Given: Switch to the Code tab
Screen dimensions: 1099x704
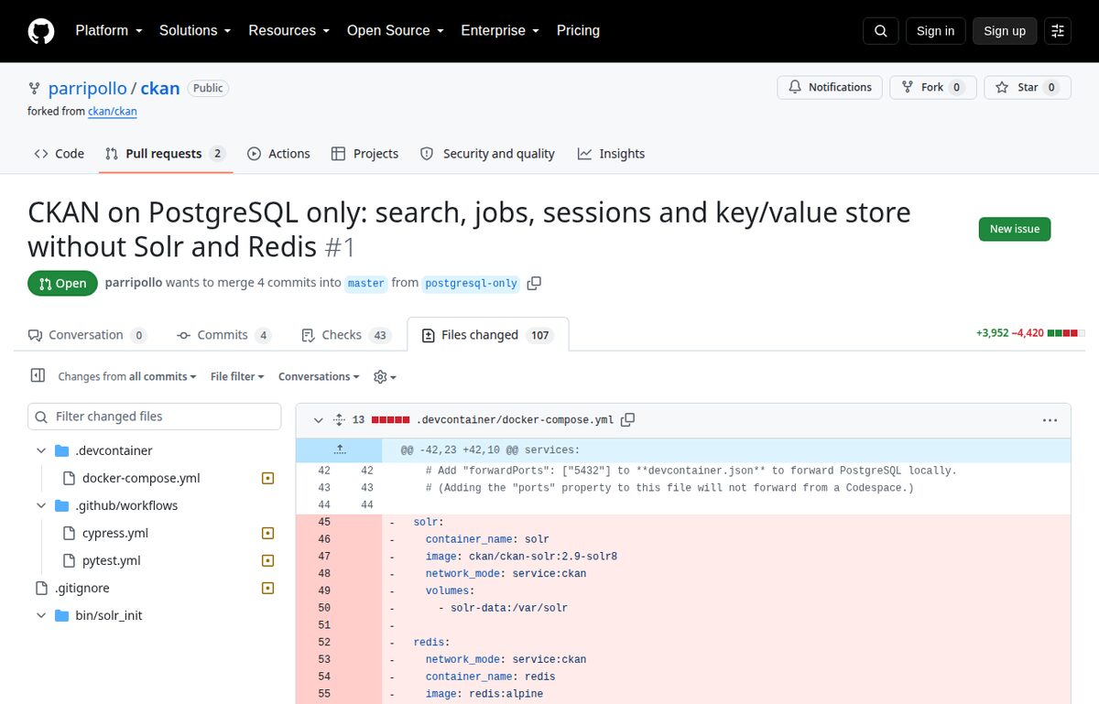Looking at the screenshot, I should click(x=59, y=154).
